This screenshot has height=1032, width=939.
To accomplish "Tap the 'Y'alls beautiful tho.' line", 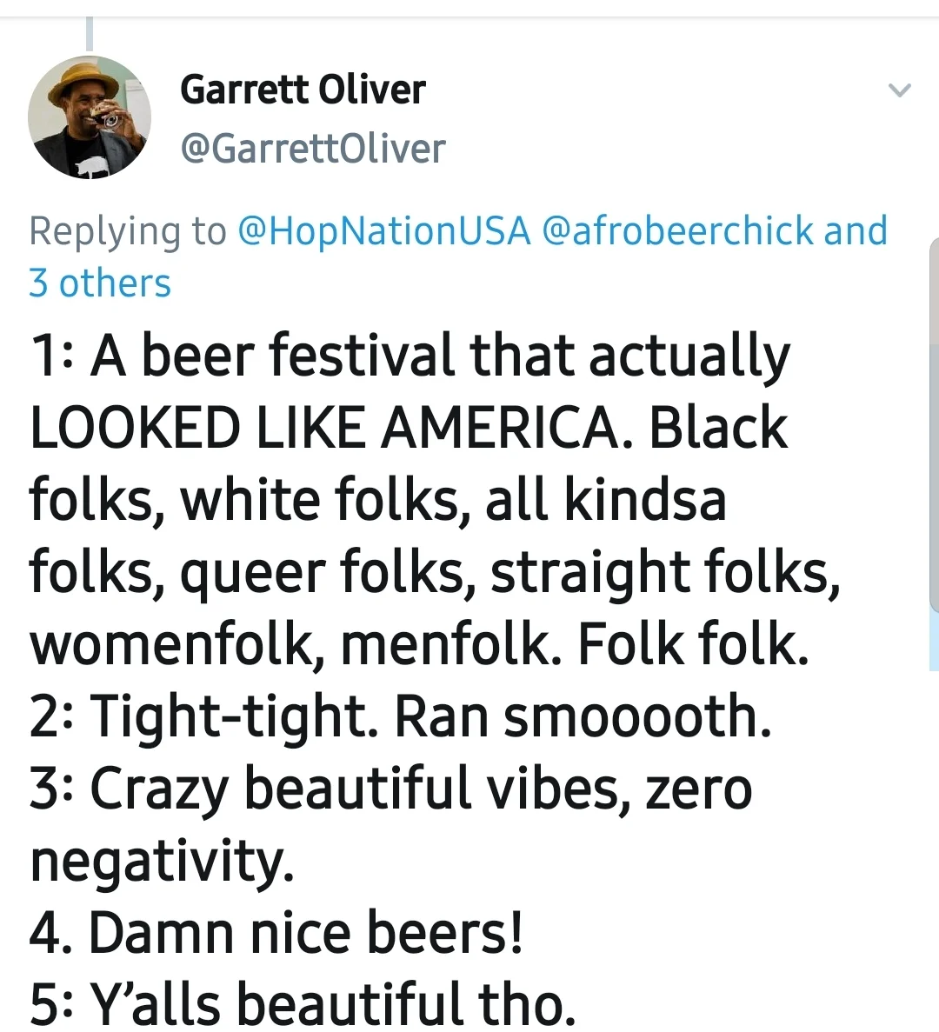I will pos(332,1003).
